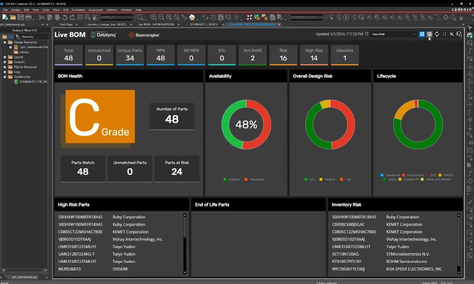Click the Live BOM refresh icon
The height and width of the screenshot is (284, 474).
pyautogui.click(x=437, y=34)
